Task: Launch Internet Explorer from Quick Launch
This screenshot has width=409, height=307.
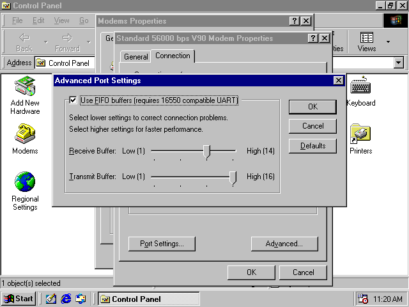Action: [66, 299]
